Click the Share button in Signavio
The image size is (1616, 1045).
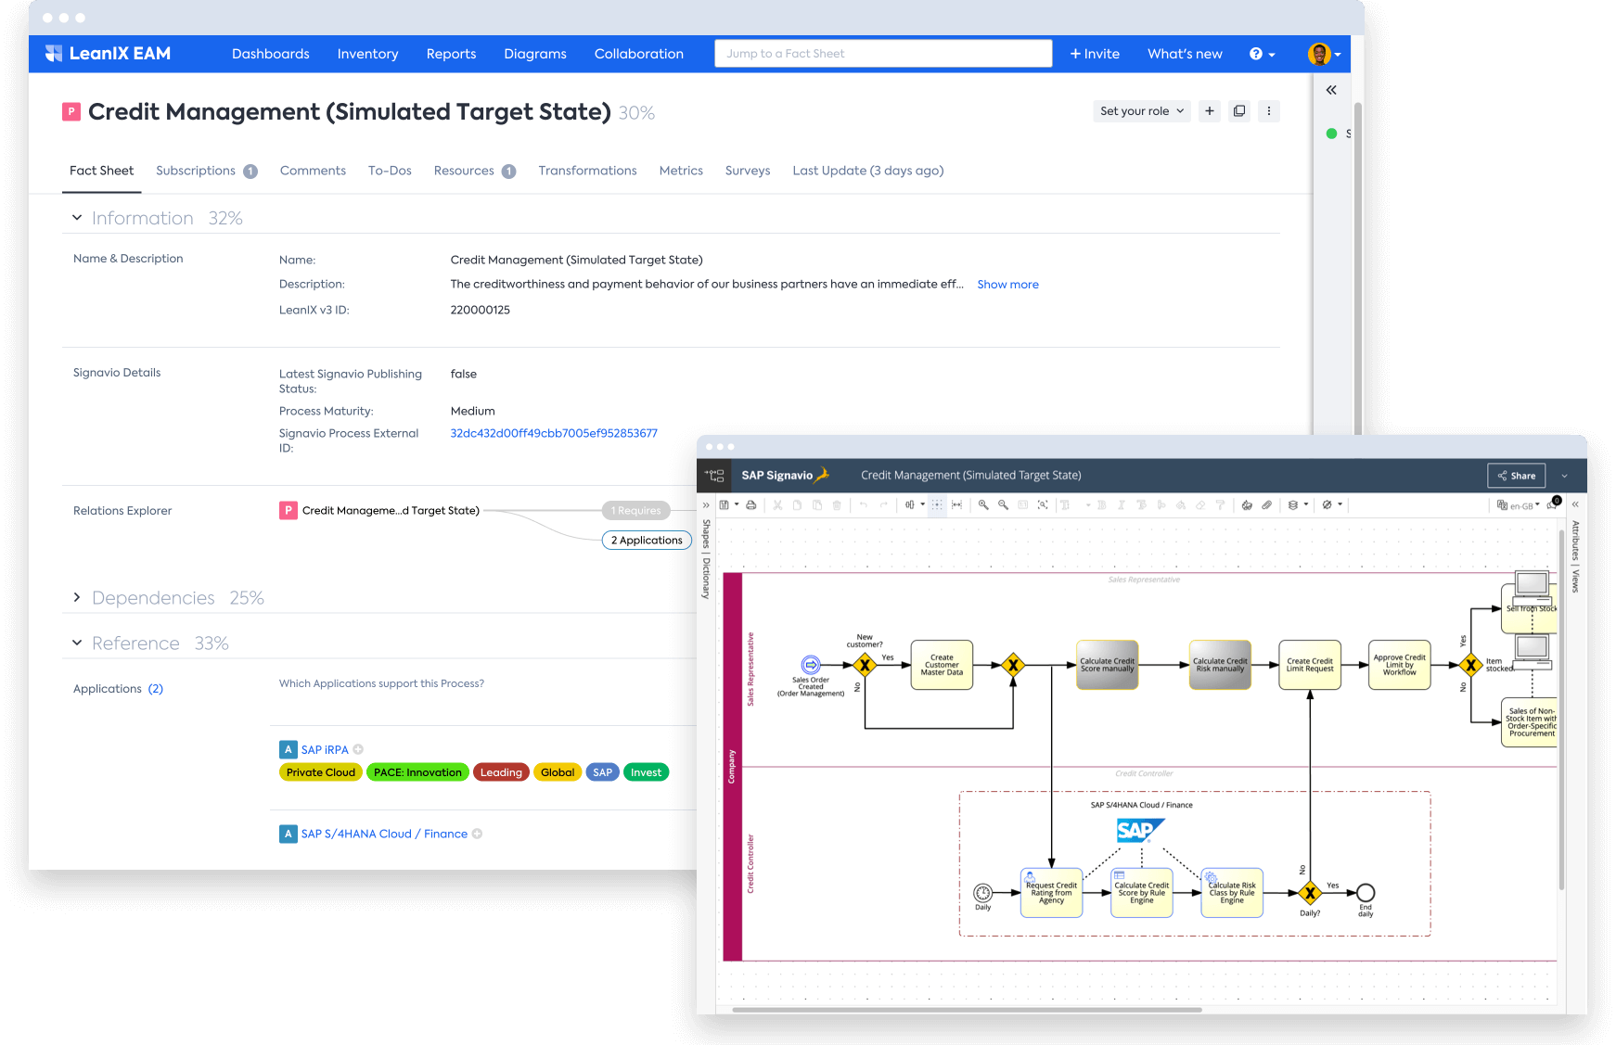coord(1516,476)
